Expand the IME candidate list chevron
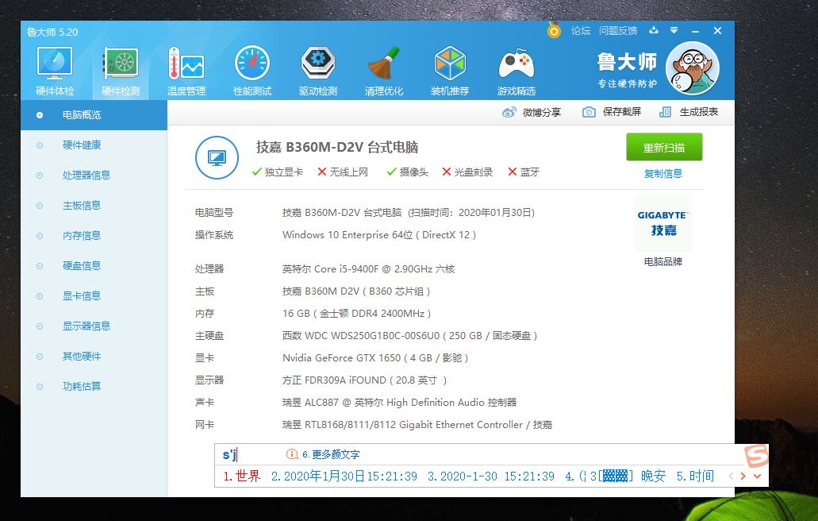This screenshot has height=521, width=818. coord(757,476)
